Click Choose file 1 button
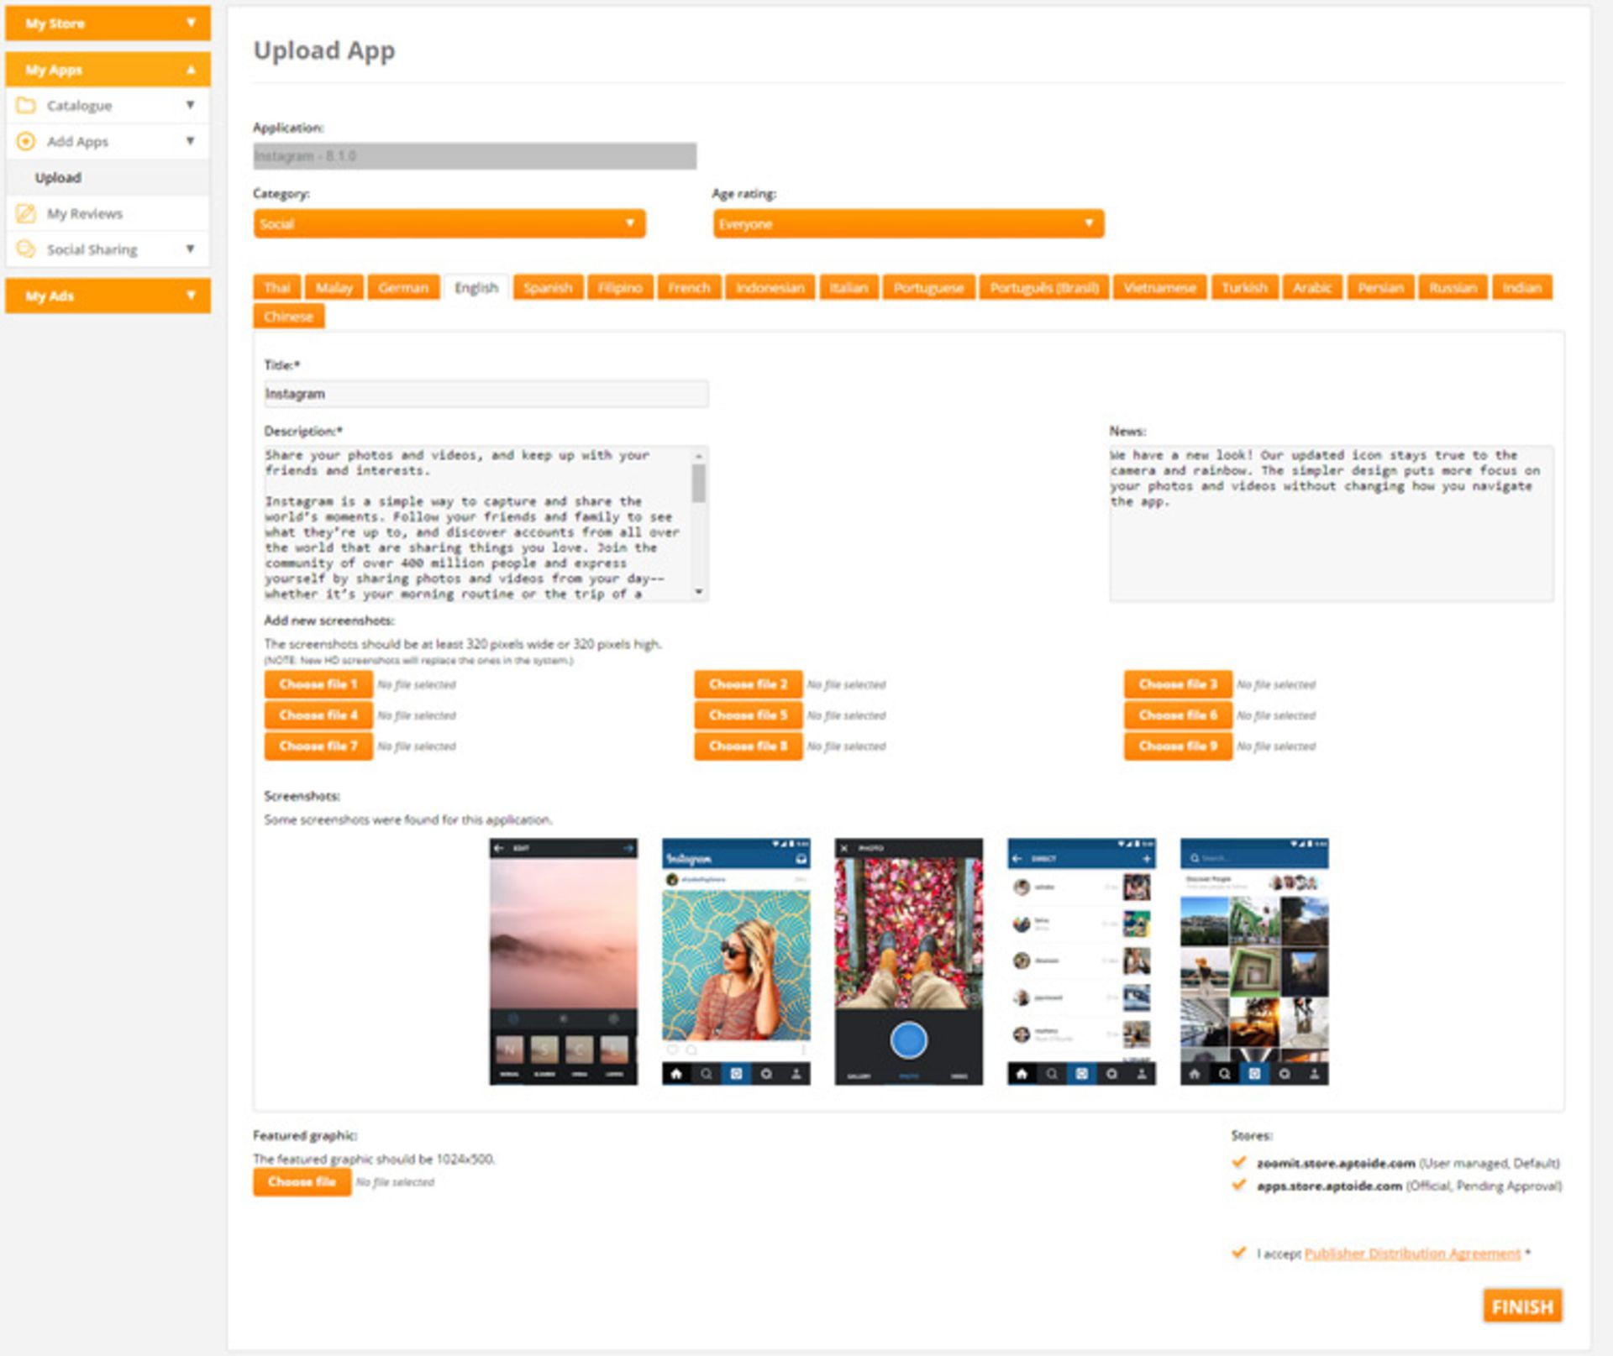 click(x=318, y=684)
